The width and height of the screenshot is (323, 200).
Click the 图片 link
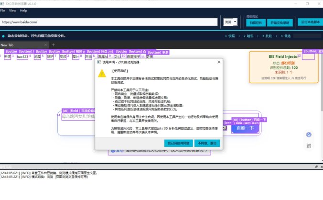click(x=75, y=56)
